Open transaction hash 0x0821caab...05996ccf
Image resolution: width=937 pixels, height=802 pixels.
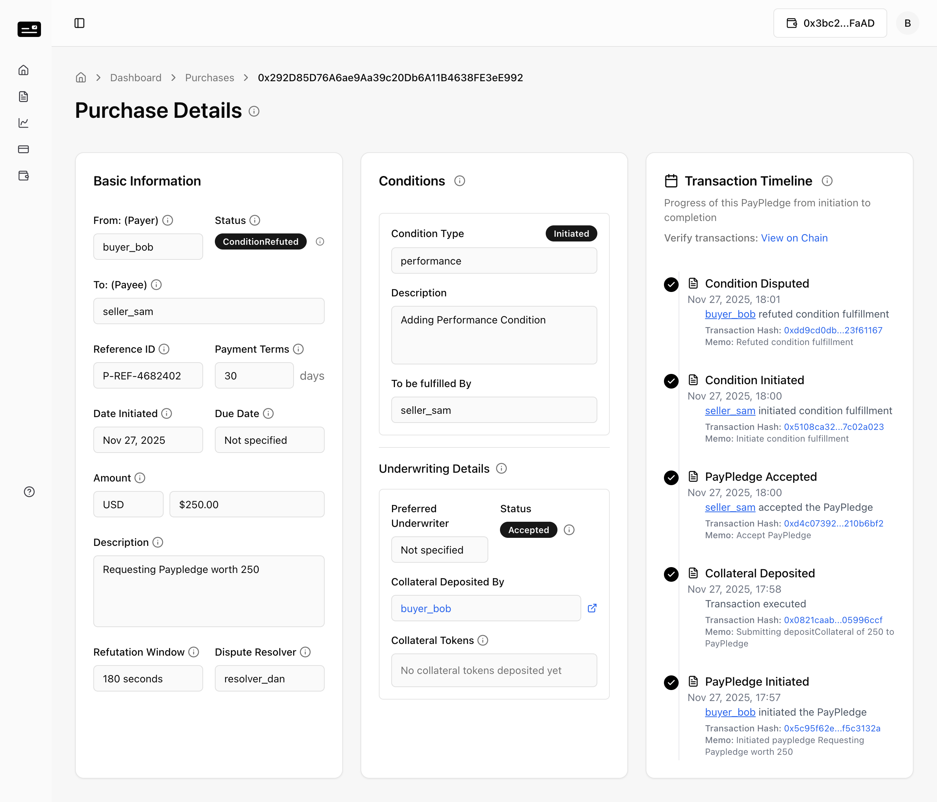tap(833, 620)
